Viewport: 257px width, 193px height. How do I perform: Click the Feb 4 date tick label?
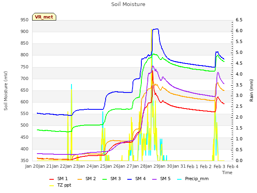[x=233, y=166]
